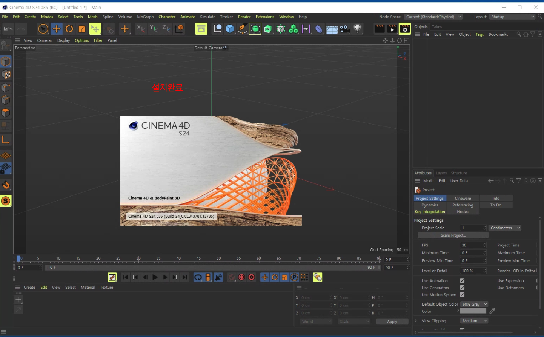Open the Cineware settings tab
The height and width of the screenshot is (337, 544).
click(463, 198)
